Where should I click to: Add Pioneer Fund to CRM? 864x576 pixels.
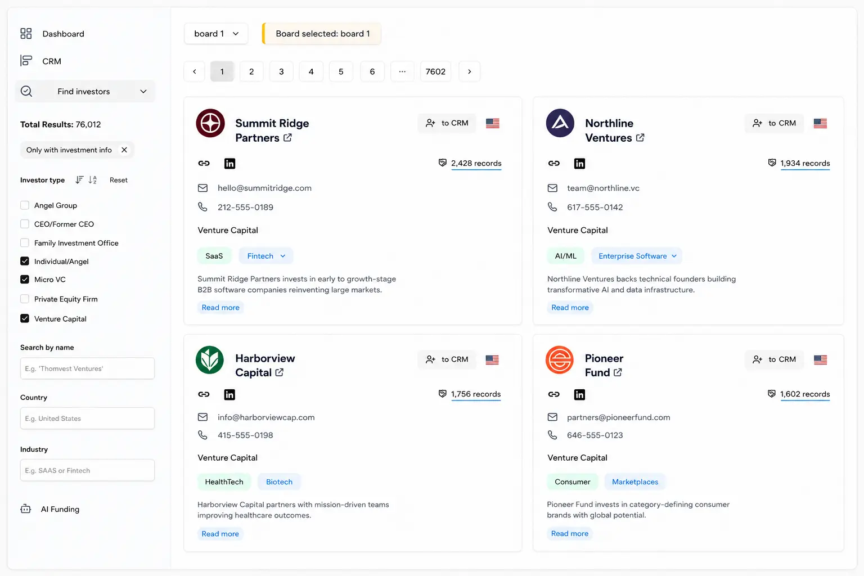click(x=775, y=359)
